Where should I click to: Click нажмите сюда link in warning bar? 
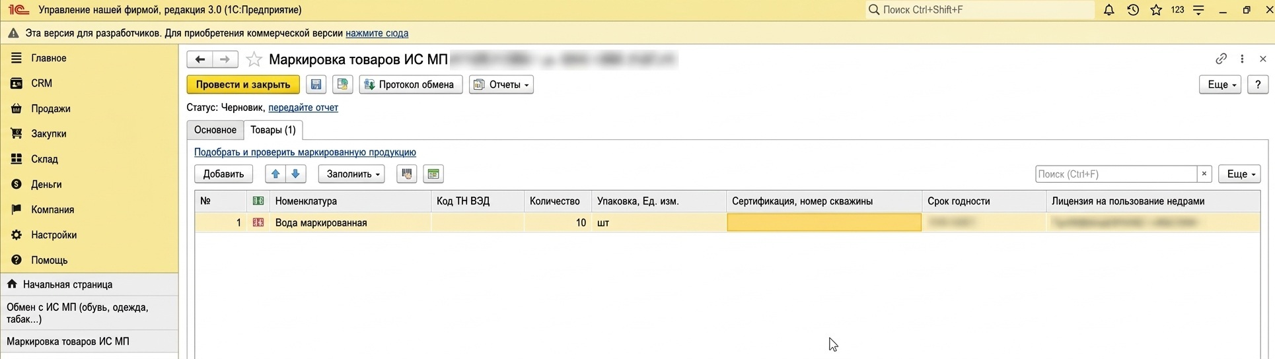tap(377, 33)
